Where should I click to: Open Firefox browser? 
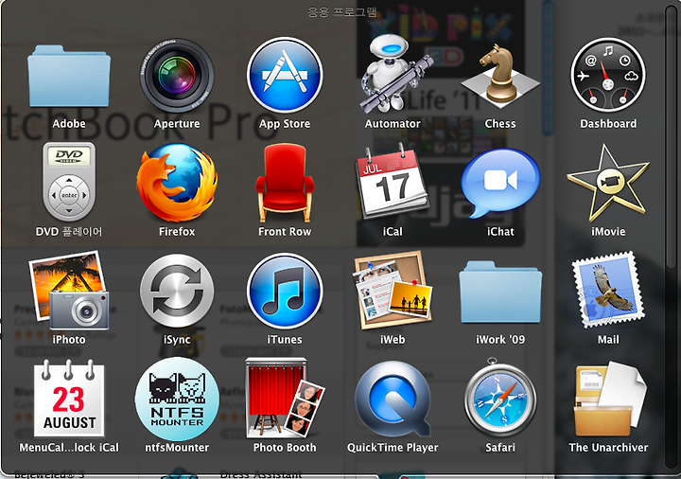(x=177, y=183)
